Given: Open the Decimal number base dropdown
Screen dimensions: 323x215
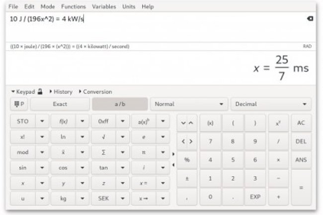Looking at the screenshot, I should click(x=271, y=104).
